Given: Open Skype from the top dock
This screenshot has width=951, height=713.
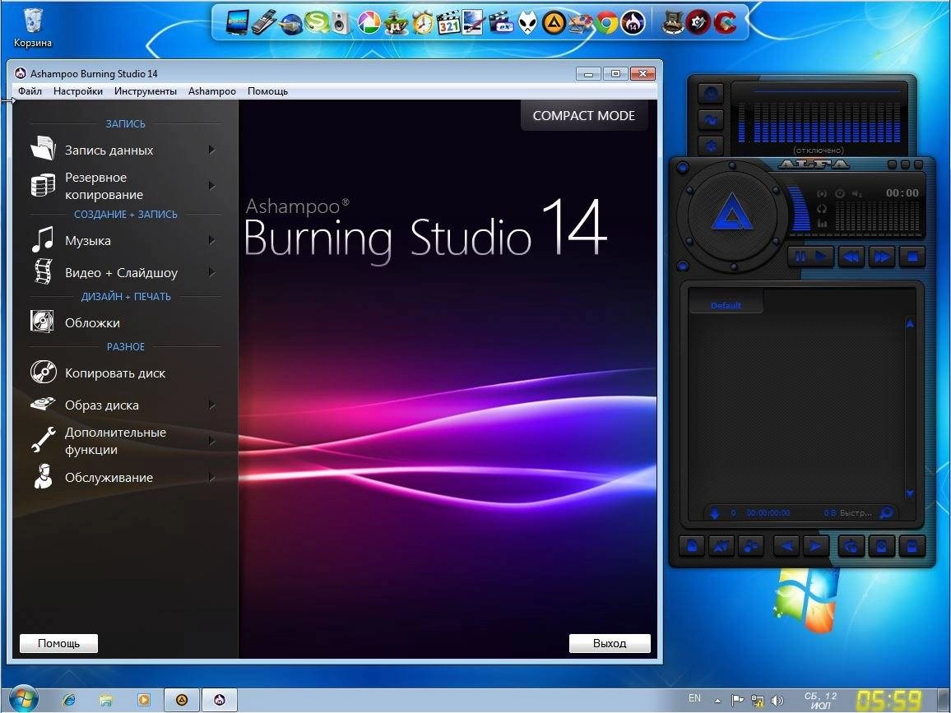Looking at the screenshot, I should (316, 23).
